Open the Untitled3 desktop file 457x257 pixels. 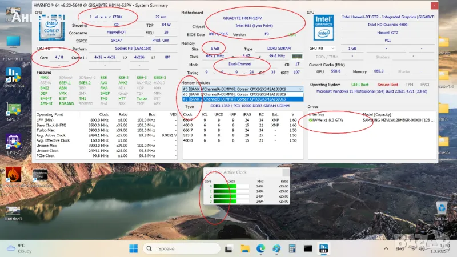pos(13,208)
